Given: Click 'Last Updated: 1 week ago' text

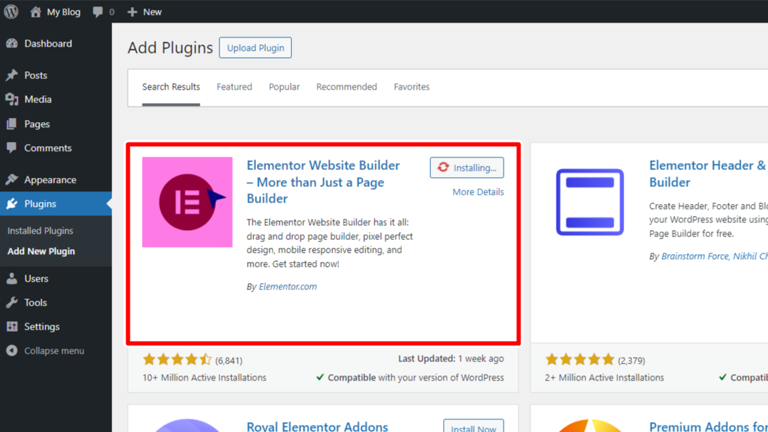Looking at the screenshot, I should pyautogui.click(x=451, y=359).
